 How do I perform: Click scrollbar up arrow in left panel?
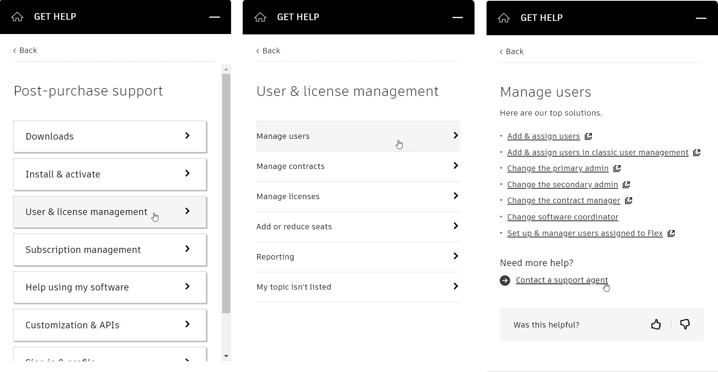[x=226, y=69]
